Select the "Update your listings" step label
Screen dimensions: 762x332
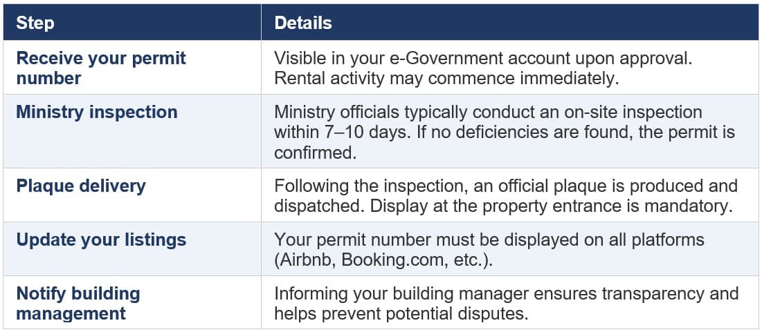(x=101, y=240)
